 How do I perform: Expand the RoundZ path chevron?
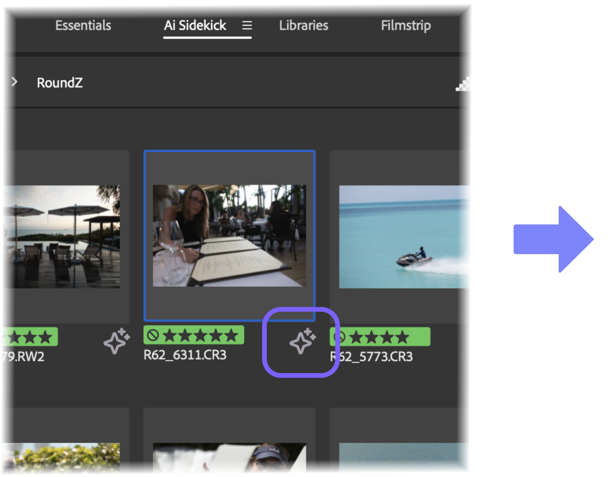pos(14,82)
